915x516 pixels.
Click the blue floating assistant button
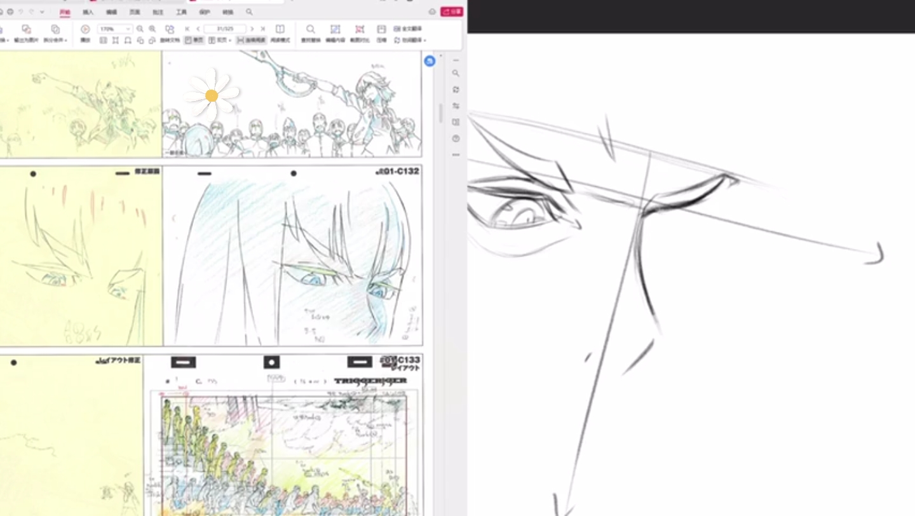pyautogui.click(x=430, y=61)
